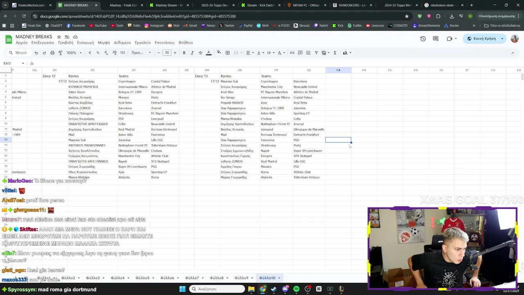Open Spotify from the taskbar
Viewport: 524px width, 295px height.
pyautogui.click(x=296, y=289)
